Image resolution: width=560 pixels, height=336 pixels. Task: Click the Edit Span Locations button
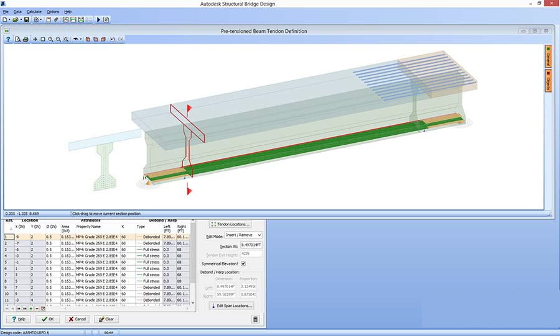pos(232,306)
